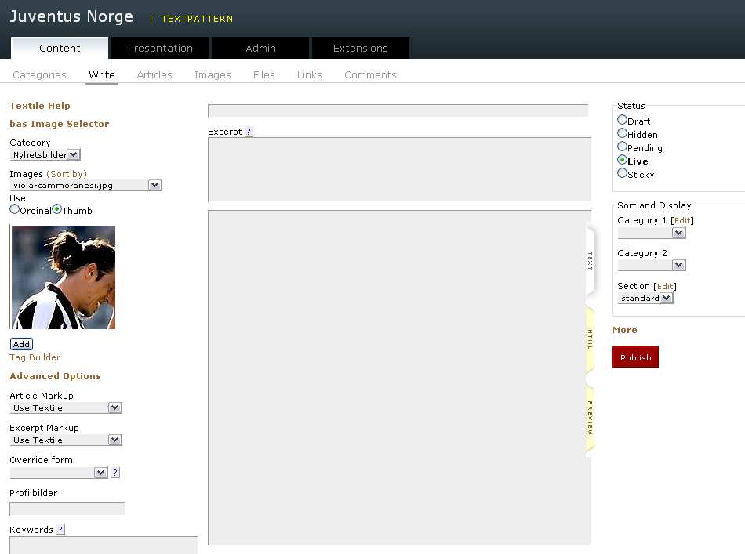The height and width of the screenshot is (554, 745).
Task: Open the Comments subtab
Action: pyautogui.click(x=370, y=75)
